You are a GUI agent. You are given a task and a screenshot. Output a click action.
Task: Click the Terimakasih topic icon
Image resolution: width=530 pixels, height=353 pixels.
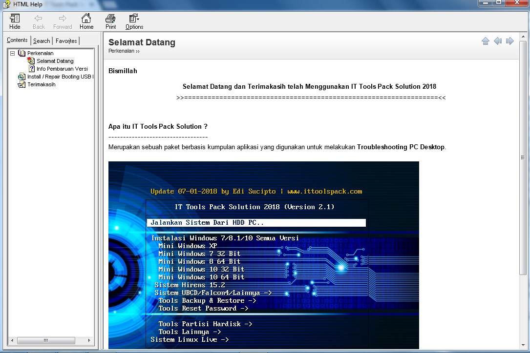point(21,84)
